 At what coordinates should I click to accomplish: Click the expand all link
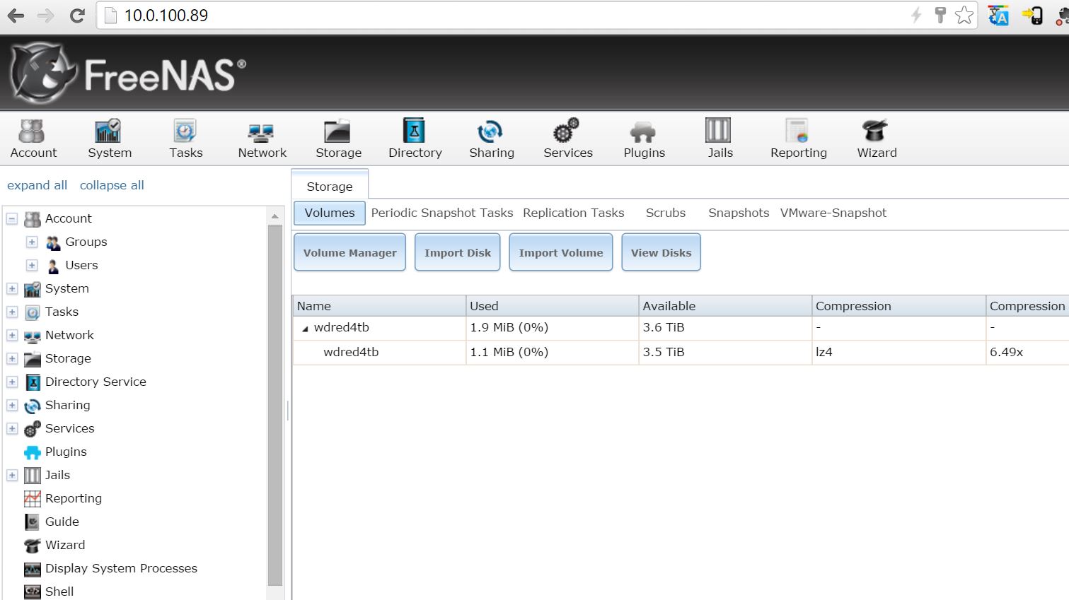(x=37, y=185)
